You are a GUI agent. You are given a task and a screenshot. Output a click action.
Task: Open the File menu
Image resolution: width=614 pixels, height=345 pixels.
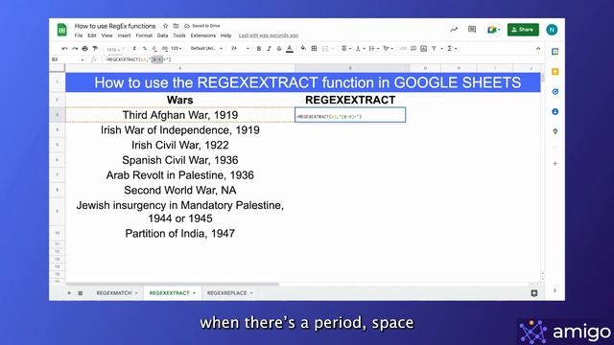79,35
